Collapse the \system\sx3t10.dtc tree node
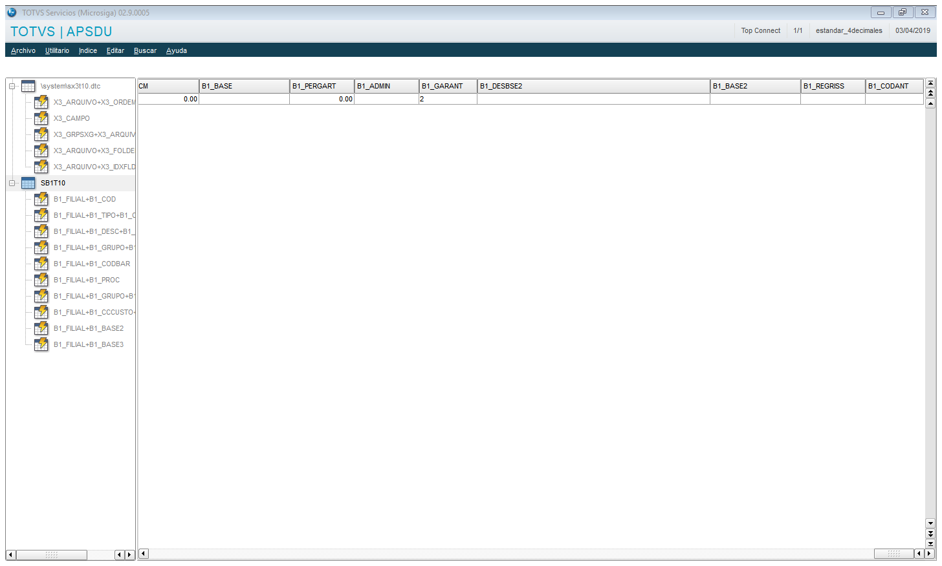The image size is (942, 566). [12, 86]
